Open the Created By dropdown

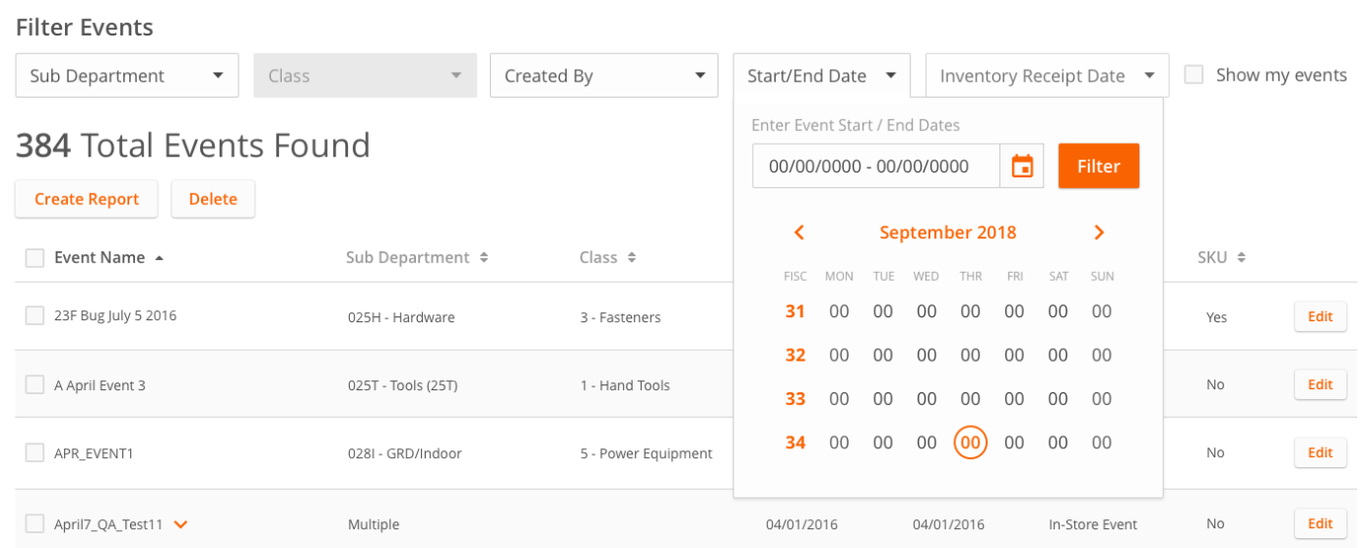click(603, 76)
